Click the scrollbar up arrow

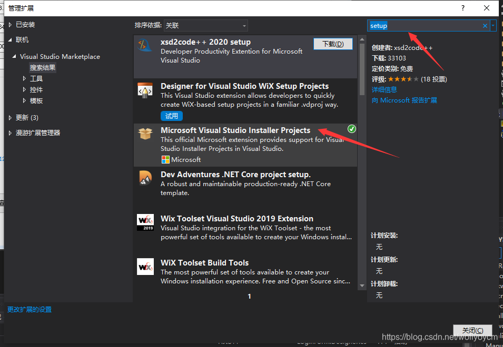[362, 39]
